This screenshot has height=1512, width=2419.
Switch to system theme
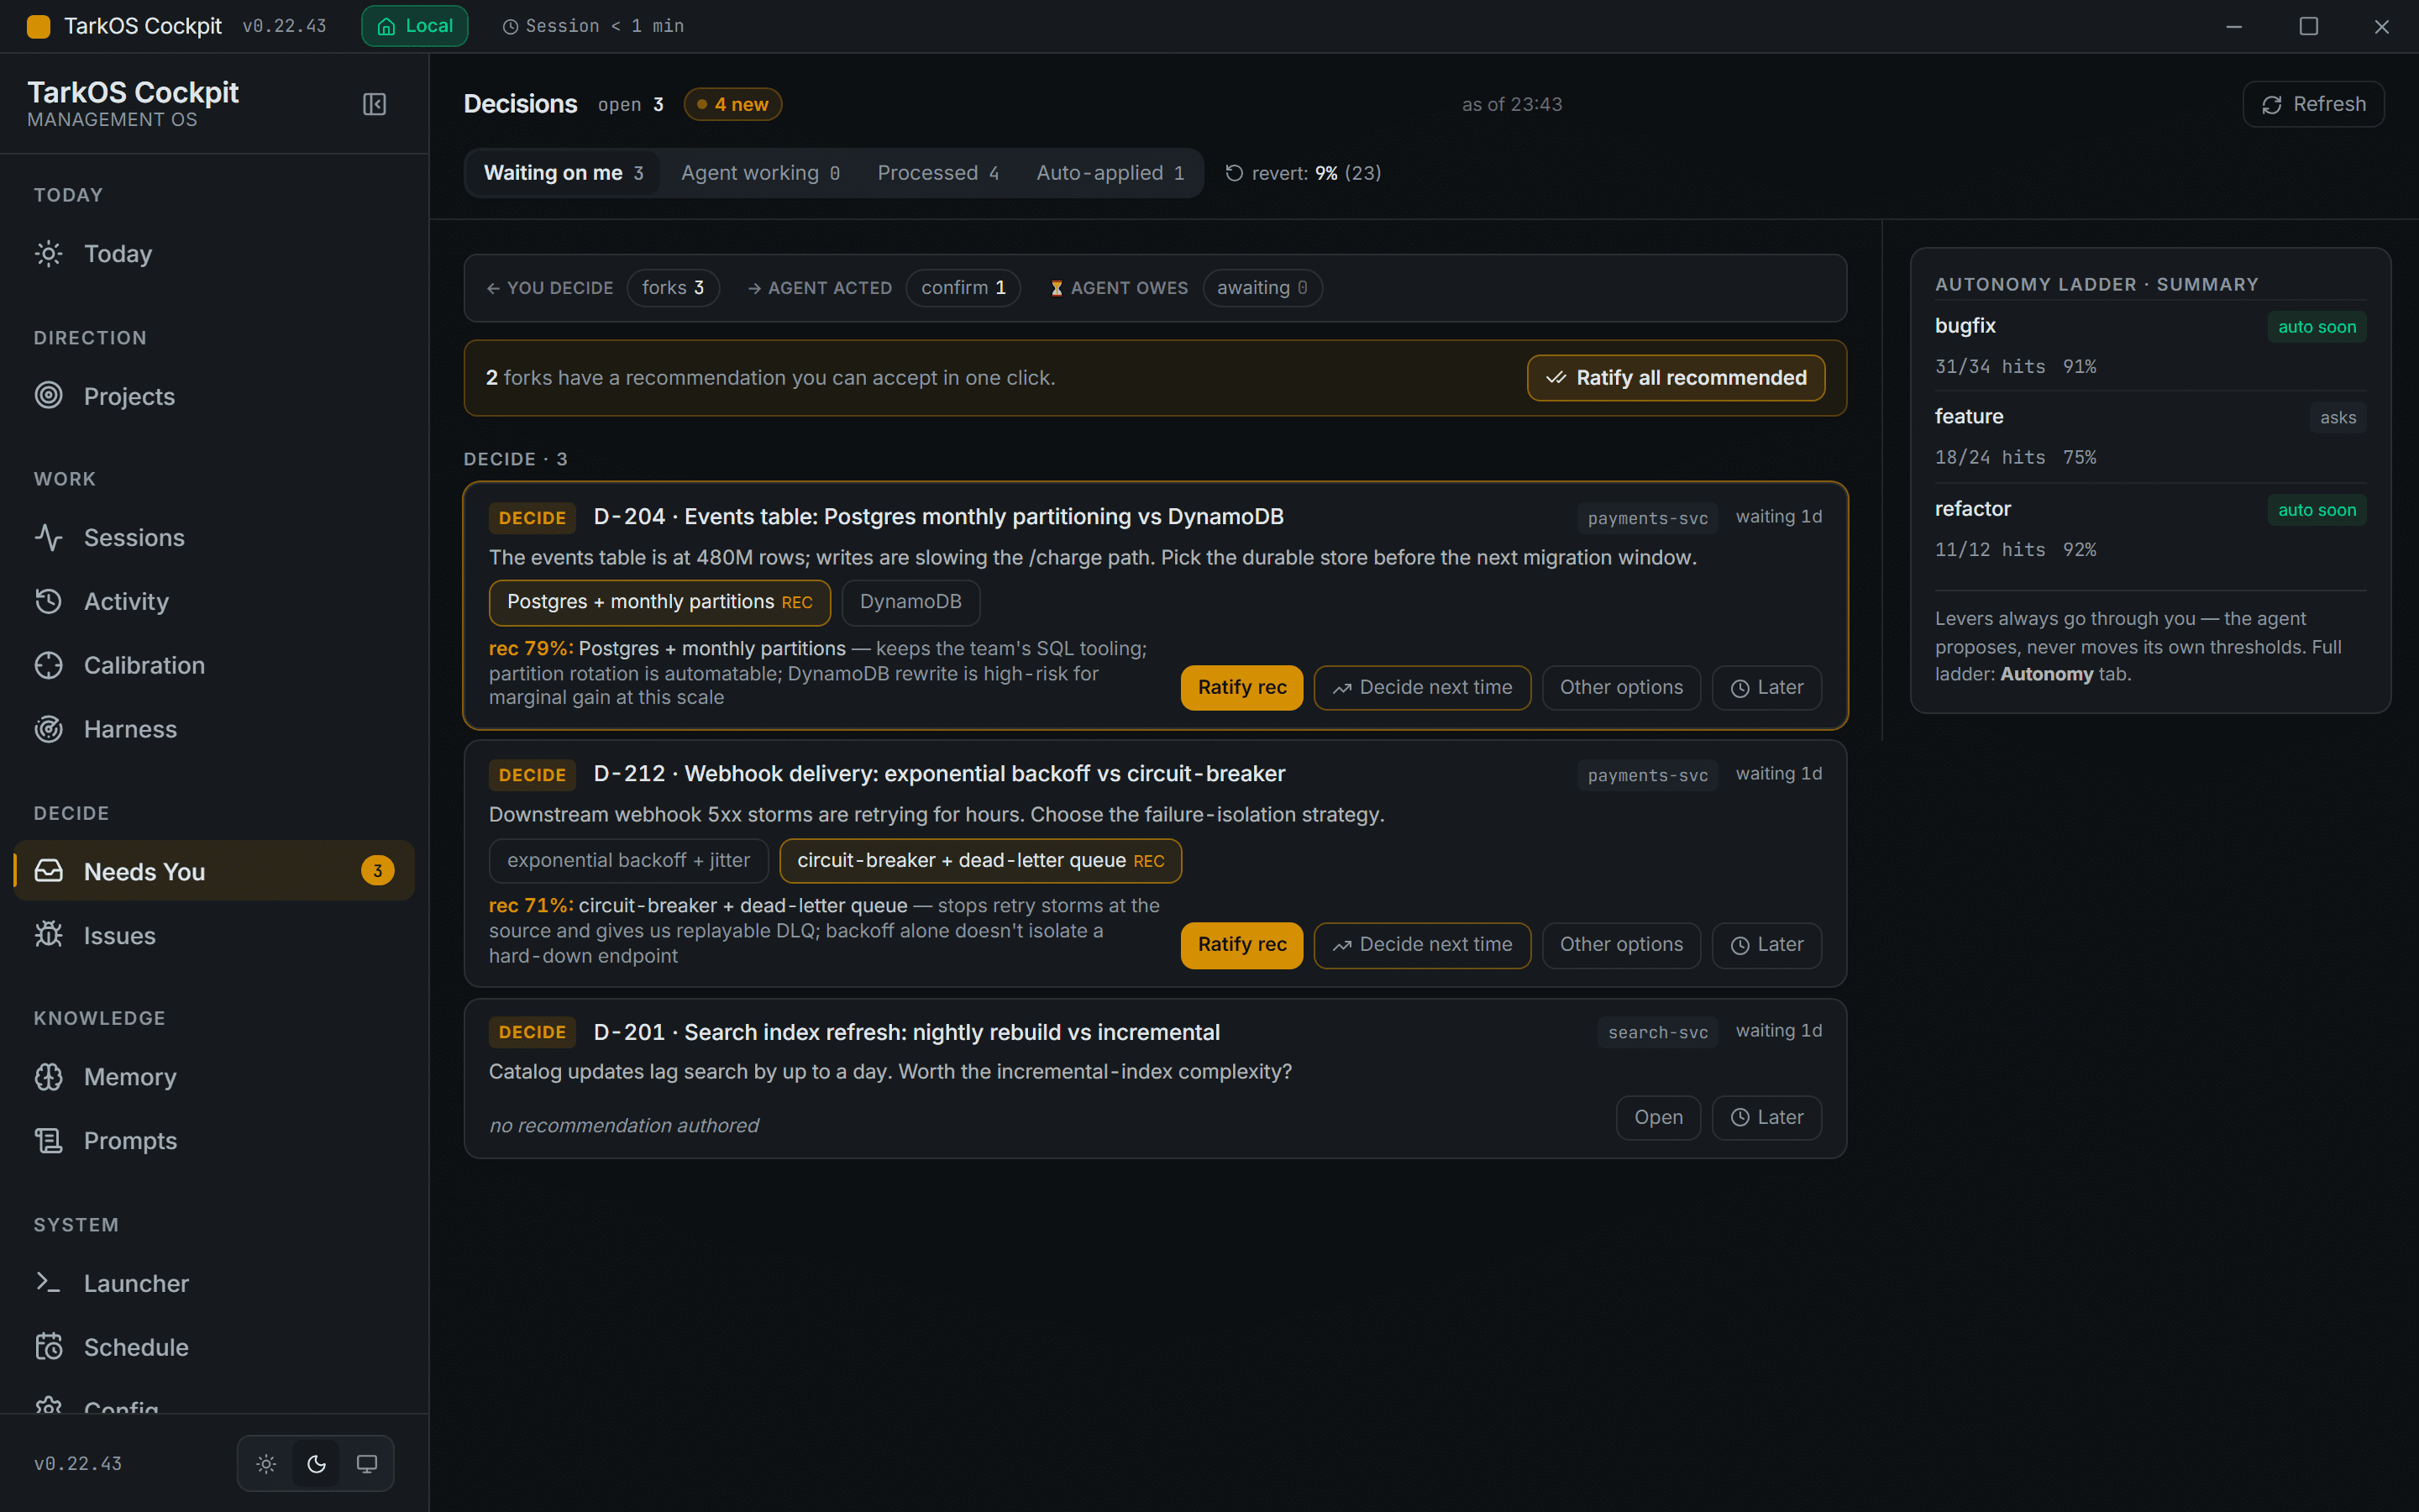point(367,1463)
